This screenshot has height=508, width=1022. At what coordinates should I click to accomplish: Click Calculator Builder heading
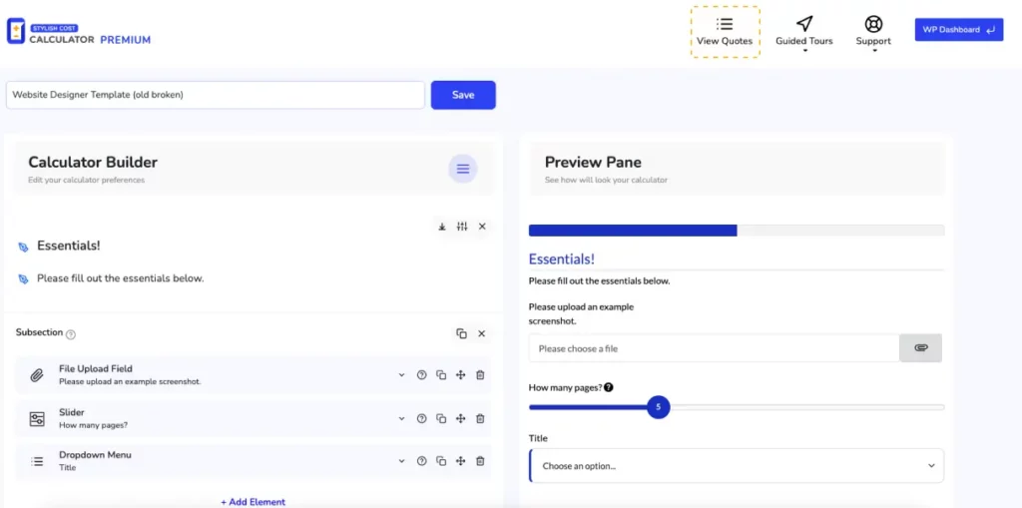pyautogui.click(x=93, y=163)
